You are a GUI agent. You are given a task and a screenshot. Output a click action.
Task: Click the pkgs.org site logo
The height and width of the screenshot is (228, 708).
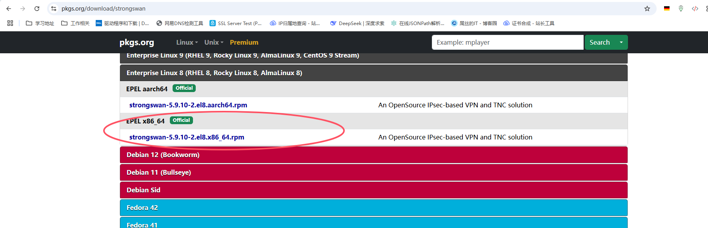137,42
